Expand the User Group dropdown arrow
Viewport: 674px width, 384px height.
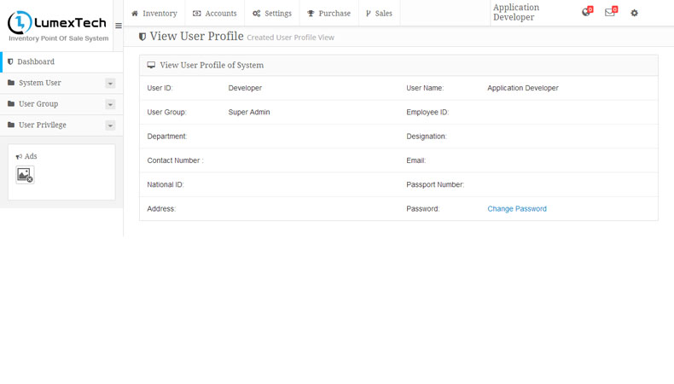[x=110, y=104]
